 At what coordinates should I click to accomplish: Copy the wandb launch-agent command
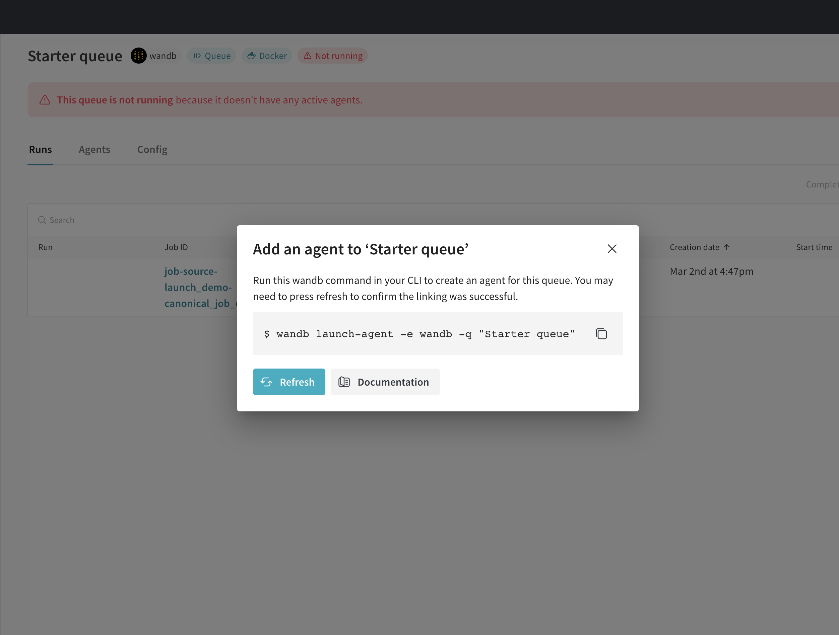pos(601,334)
